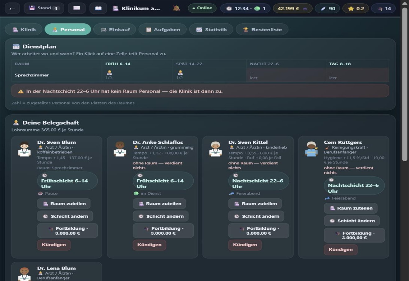Click the hygiene score pill showing 90
Screen dimensions: 409x281
point(327,8)
